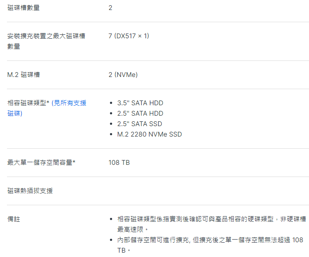Click the 7 (DX517 × 1) value
The width and height of the screenshot is (309, 257).
[129, 36]
